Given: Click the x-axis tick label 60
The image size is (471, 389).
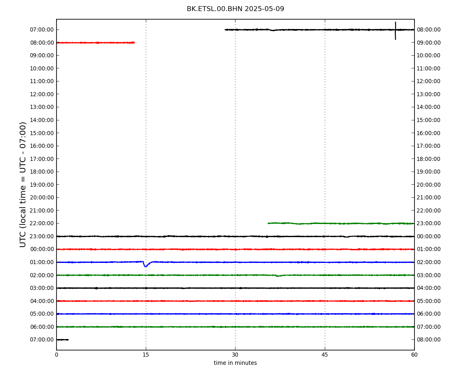Looking at the screenshot, I should (x=414, y=355).
